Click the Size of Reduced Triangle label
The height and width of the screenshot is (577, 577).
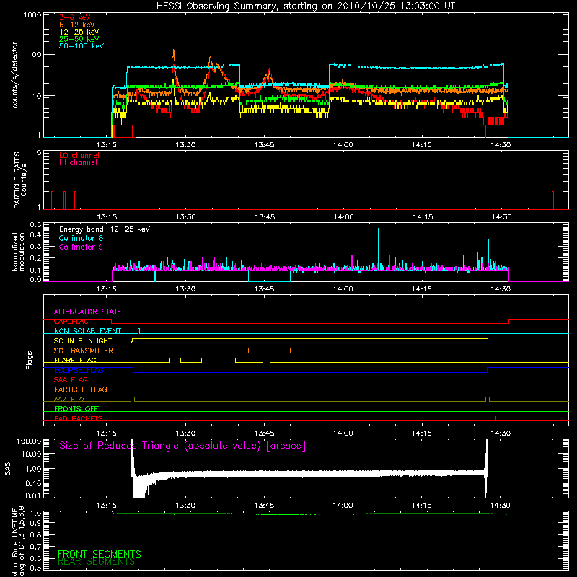182,446
